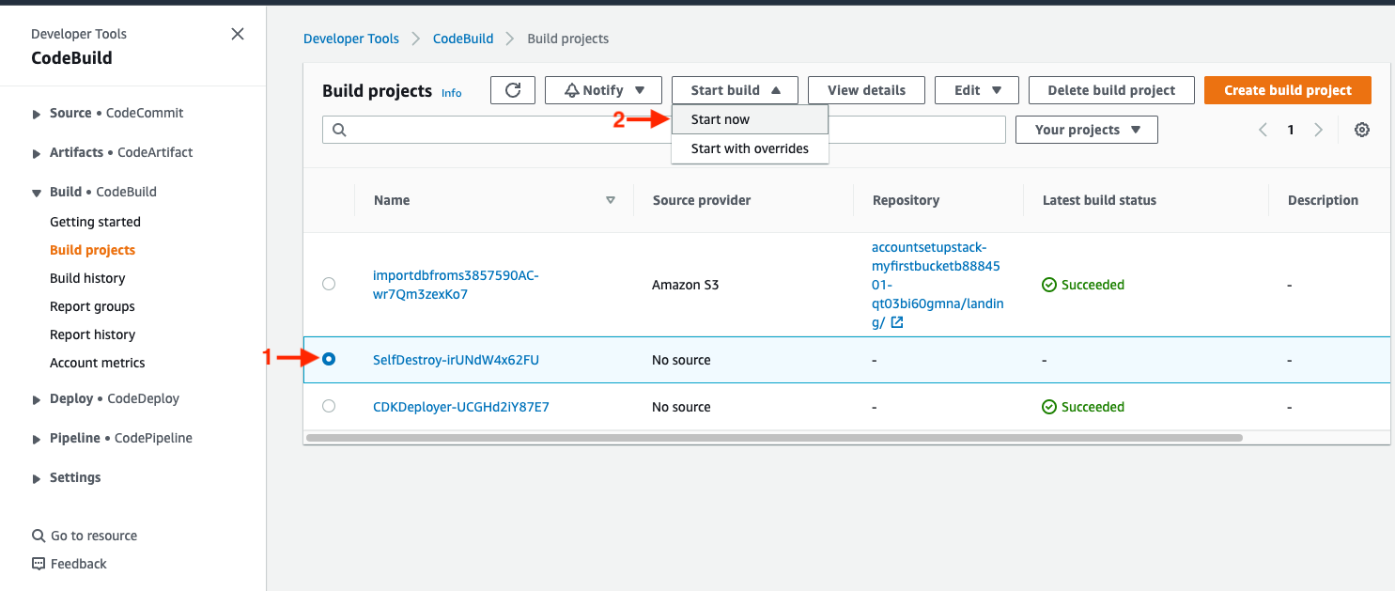Click the search magnifier in filter box

(x=339, y=130)
